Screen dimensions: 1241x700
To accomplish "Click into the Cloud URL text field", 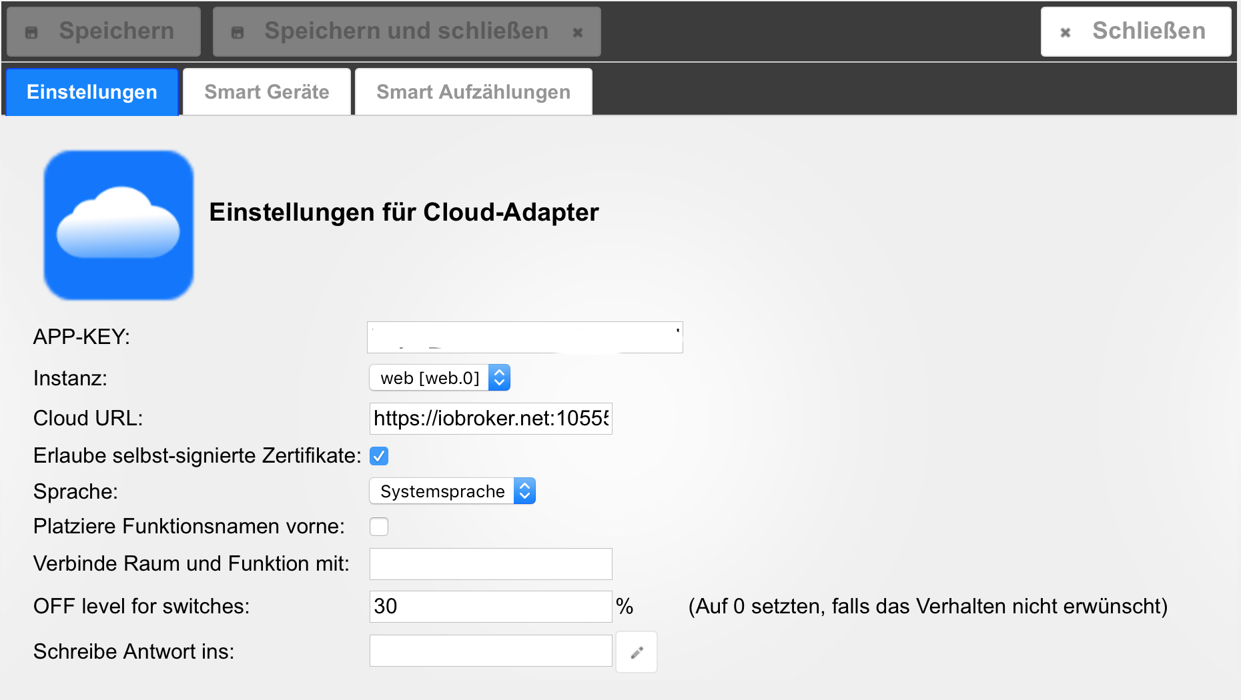I will tap(490, 419).
